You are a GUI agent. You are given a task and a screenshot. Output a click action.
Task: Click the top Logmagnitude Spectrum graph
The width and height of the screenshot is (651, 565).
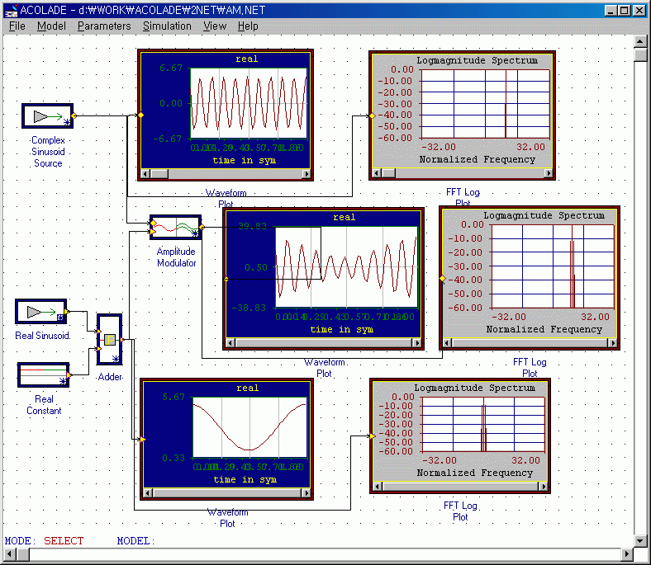pyautogui.click(x=485, y=104)
